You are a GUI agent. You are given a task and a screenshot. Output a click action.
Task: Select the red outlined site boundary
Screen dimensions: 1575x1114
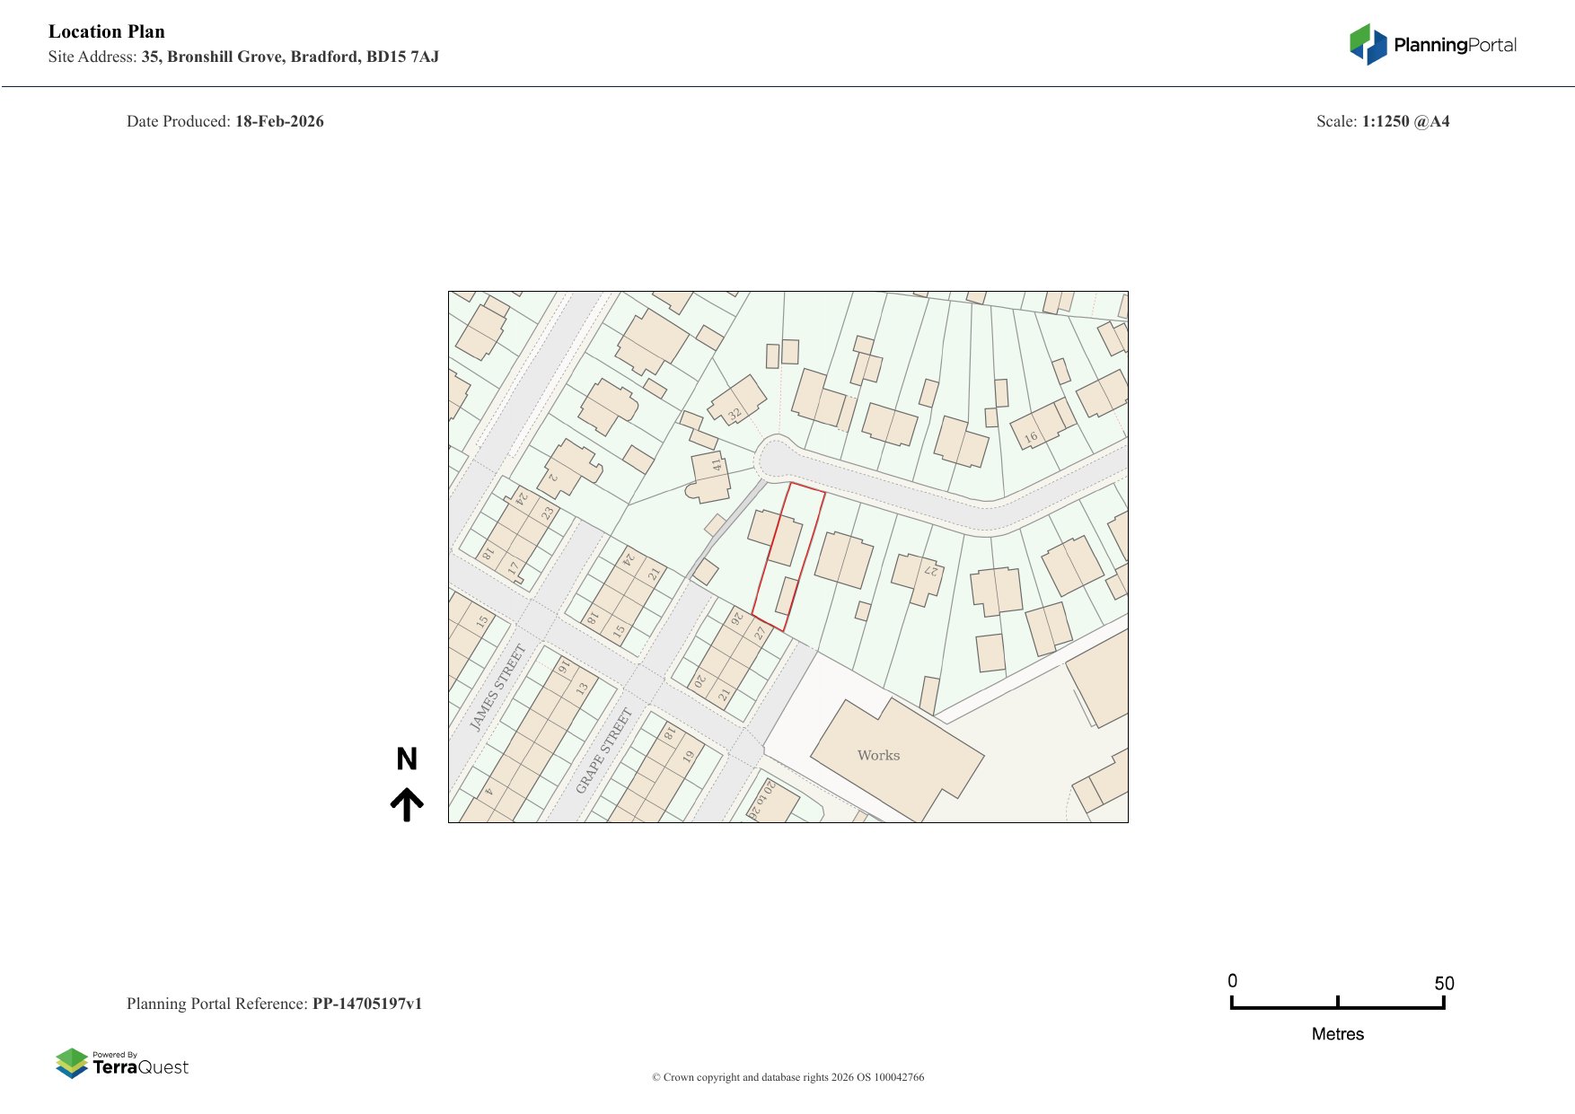pos(788,556)
